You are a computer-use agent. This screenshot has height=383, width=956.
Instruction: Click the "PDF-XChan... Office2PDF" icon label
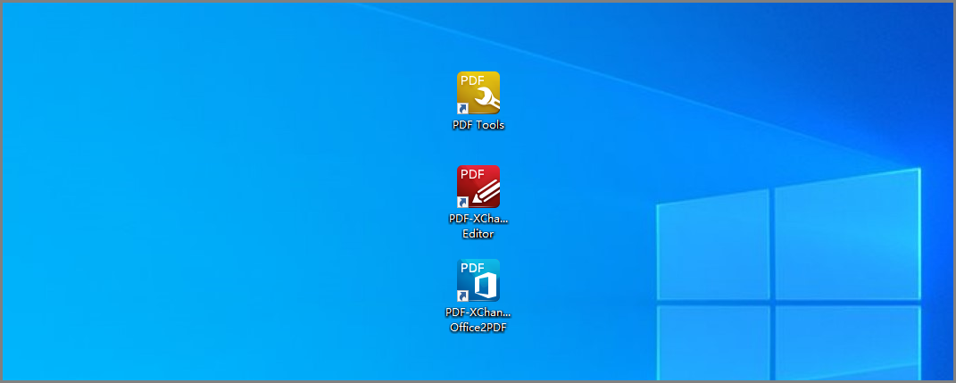(478, 321)
